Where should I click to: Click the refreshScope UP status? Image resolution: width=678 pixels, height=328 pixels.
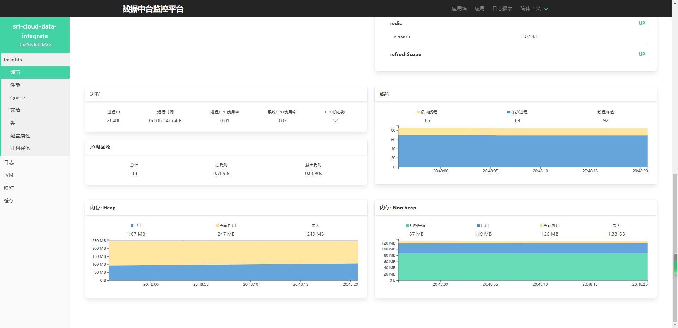click(x=642, y=54)
